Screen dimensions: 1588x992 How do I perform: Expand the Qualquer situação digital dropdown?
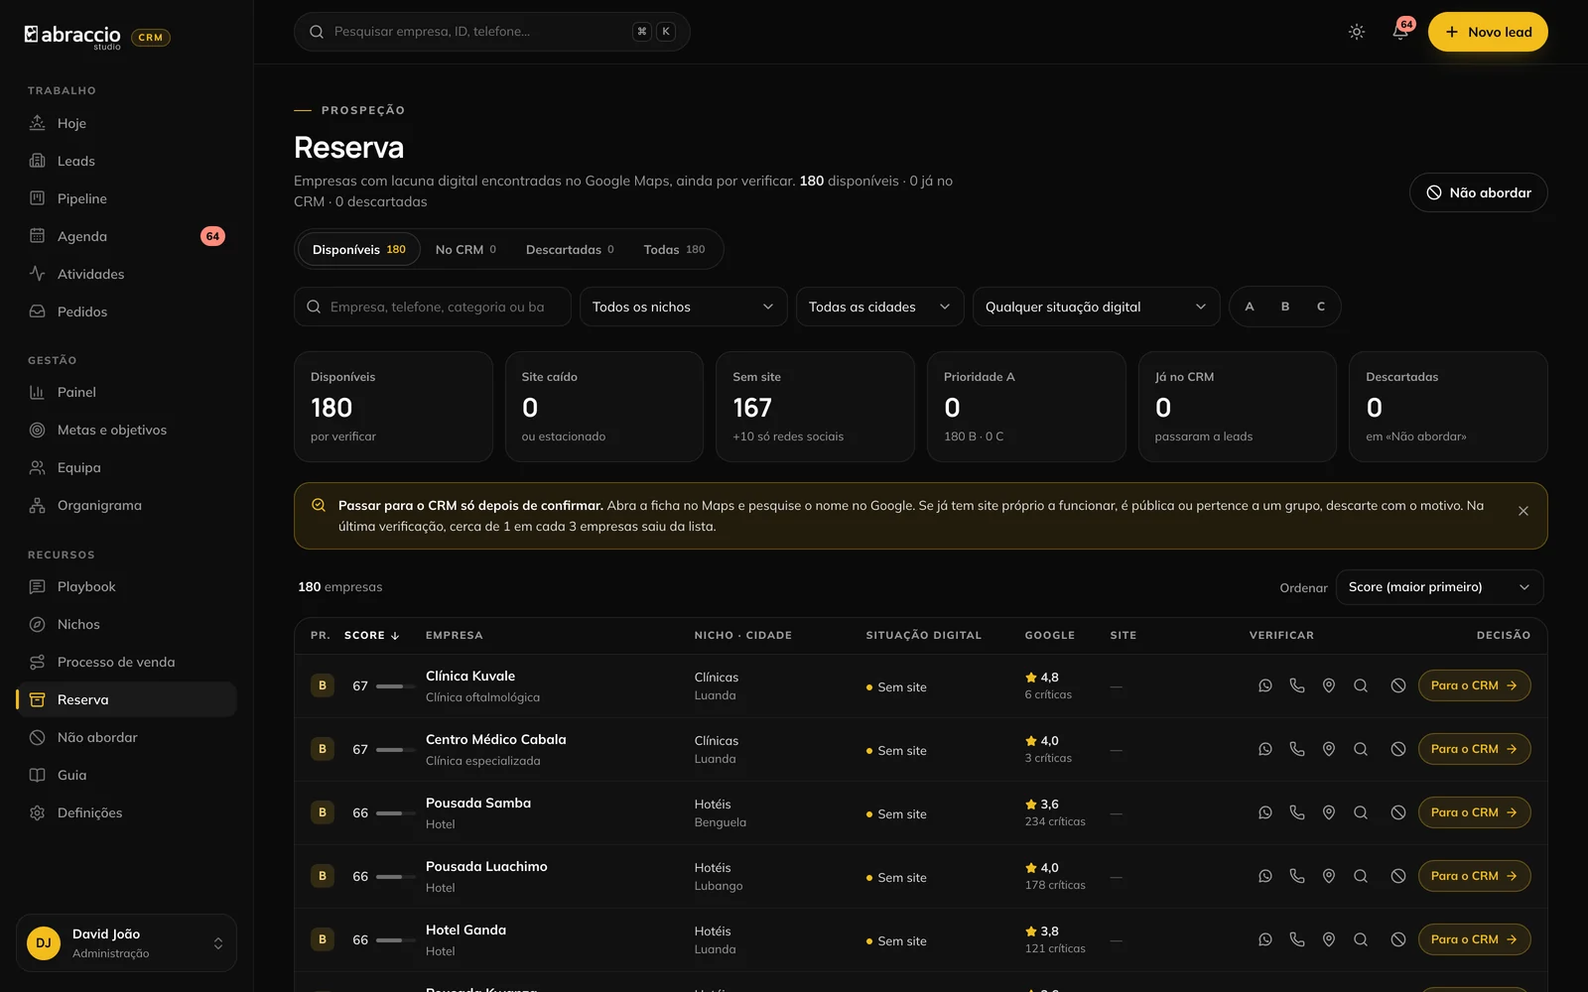1096,307
